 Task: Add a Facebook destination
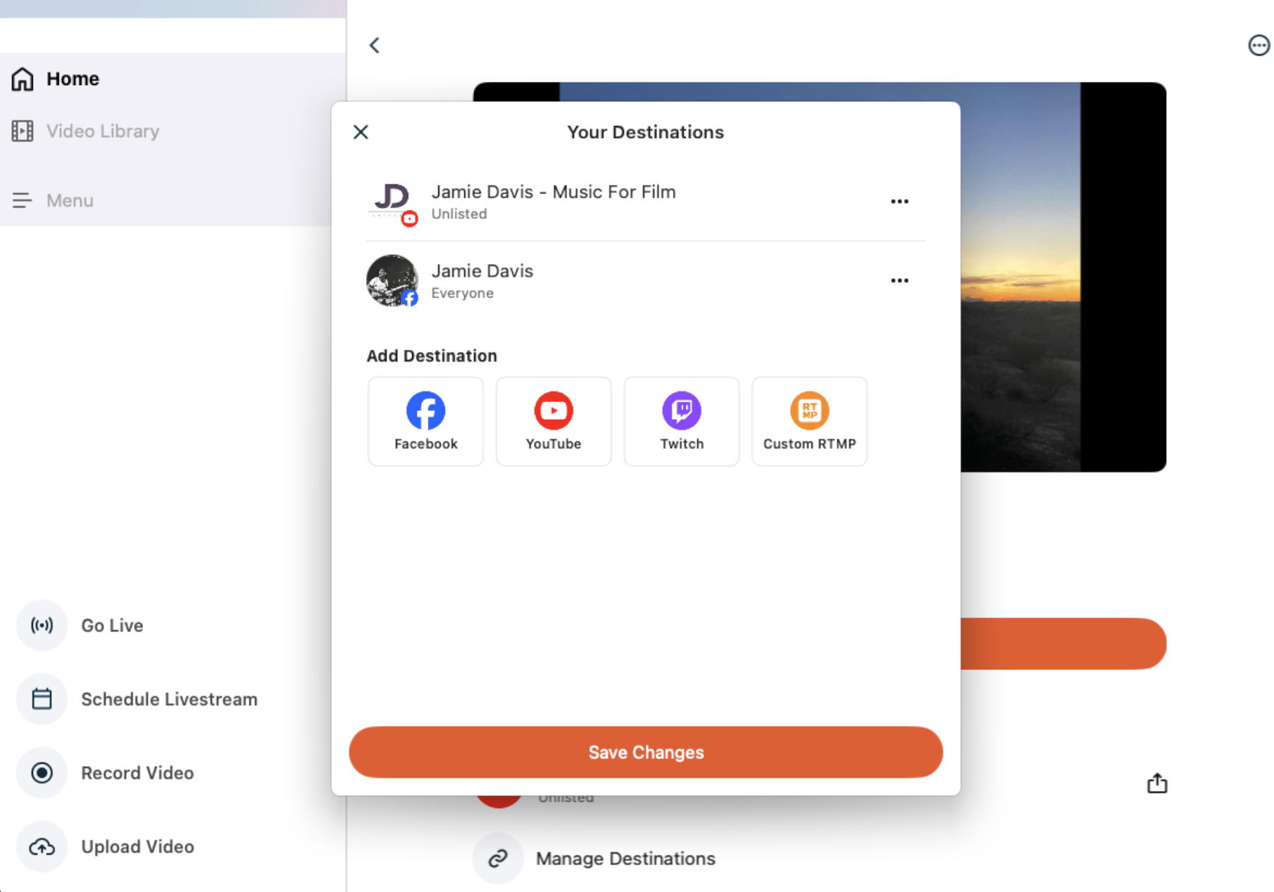[x=425, y=421]
